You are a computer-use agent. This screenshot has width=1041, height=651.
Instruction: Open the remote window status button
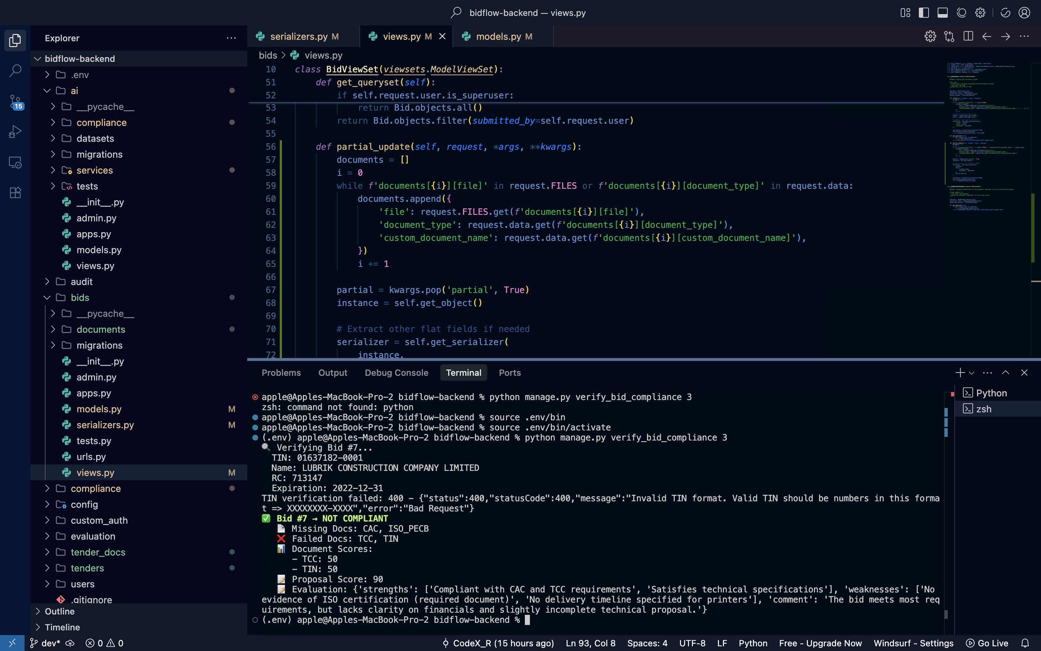(12, 643)
